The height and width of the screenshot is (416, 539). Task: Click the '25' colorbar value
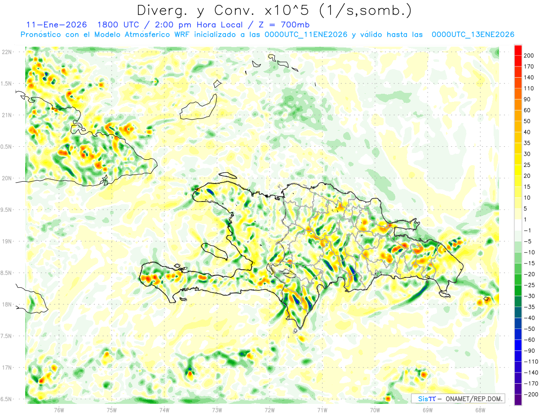click(528, 165)
